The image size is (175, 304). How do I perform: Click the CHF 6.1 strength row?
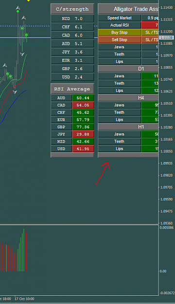click(x=72, y=27)
